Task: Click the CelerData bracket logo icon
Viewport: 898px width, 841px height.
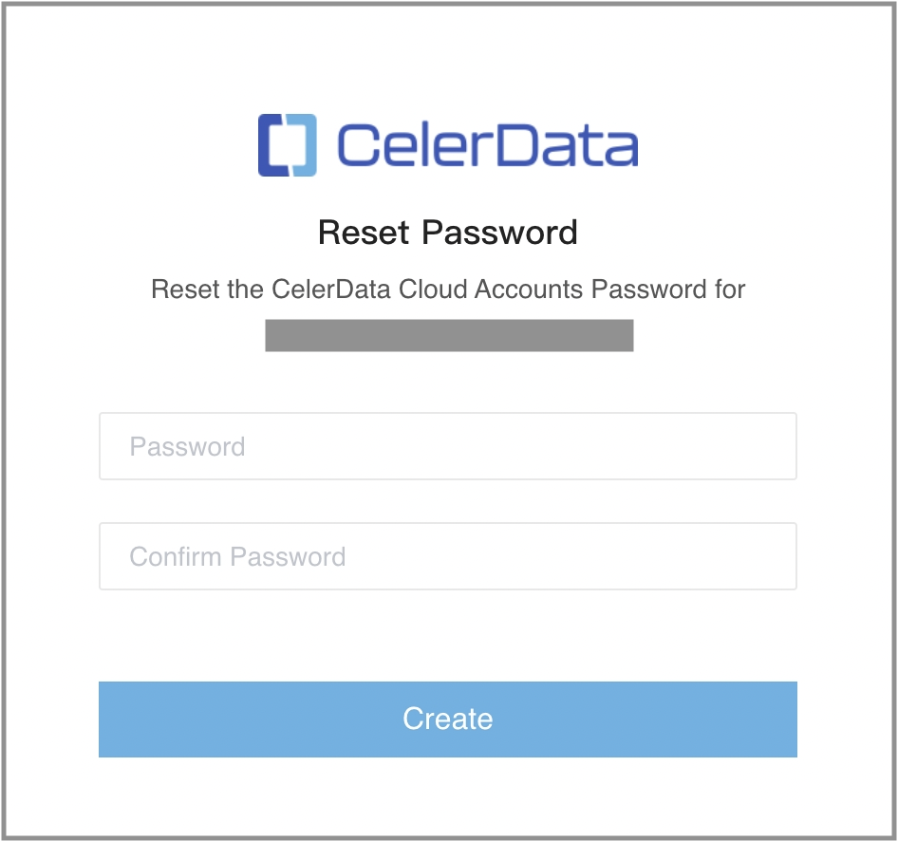Action: pyautogui.click(x=288, y=146)
